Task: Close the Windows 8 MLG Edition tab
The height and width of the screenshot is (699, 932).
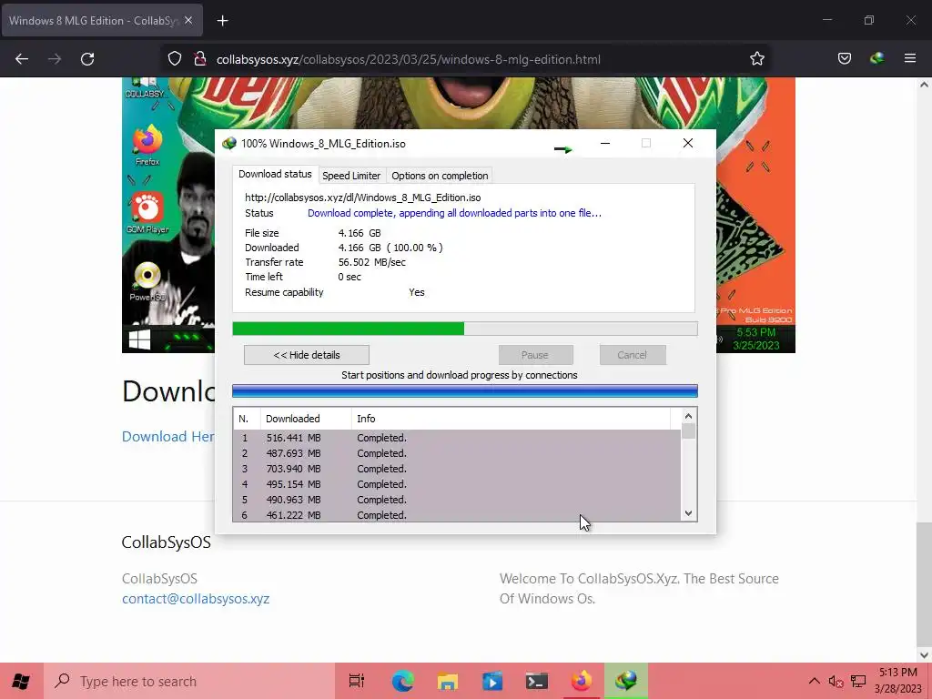Action: pos(188,20)
